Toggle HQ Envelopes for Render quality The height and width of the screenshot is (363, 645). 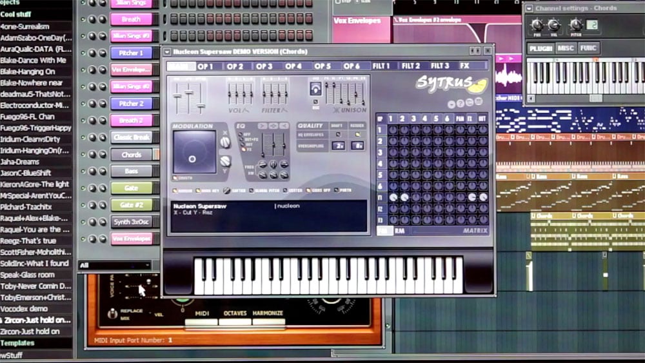(357, 134)
